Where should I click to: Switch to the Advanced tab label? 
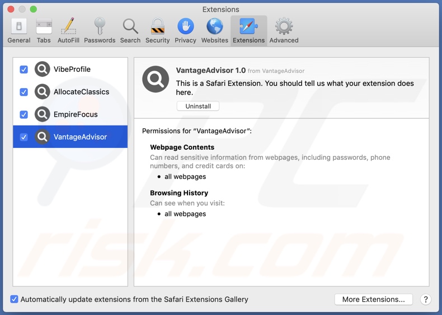pos(284,40)
